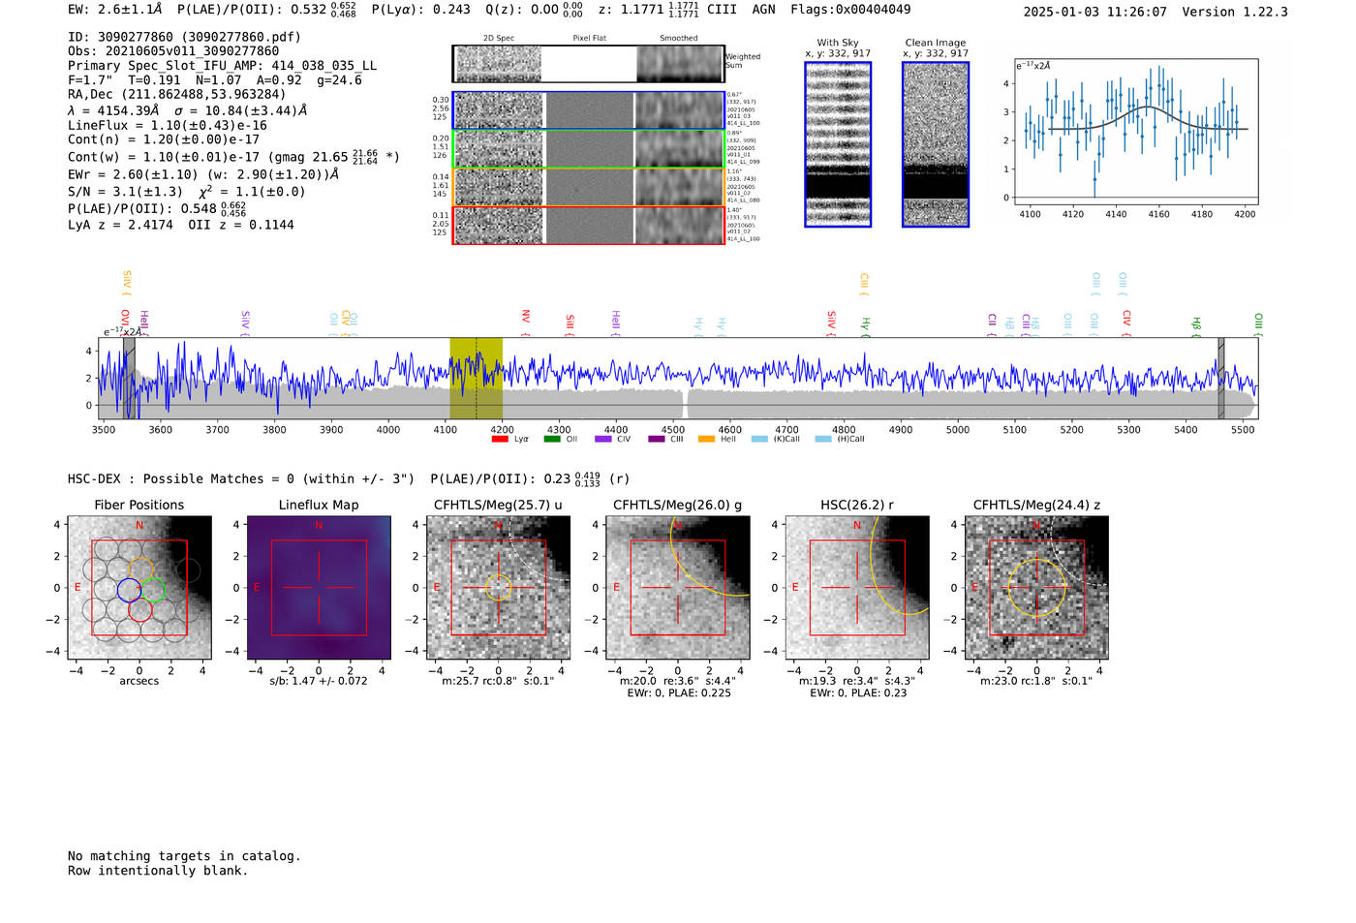Select the CIV legend swatch

tap(603, 439)
